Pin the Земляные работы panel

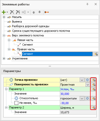point(87,4)
